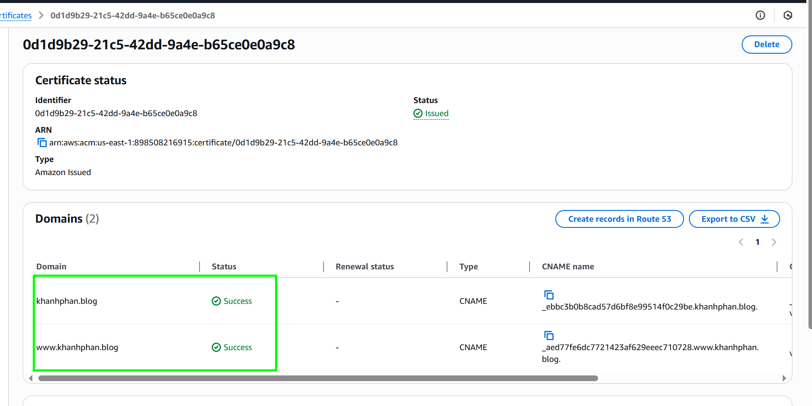Click the breadcrumb chevron separator icon
812x406 pixels.
point(41,15)
